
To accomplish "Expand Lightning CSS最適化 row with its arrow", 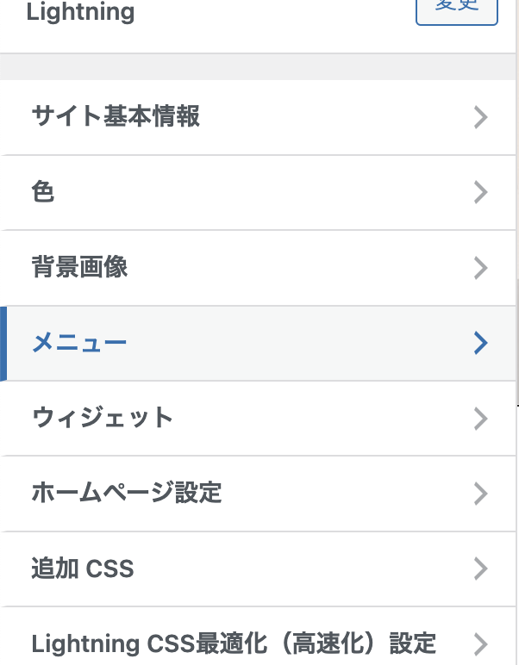I will (481, 643).
